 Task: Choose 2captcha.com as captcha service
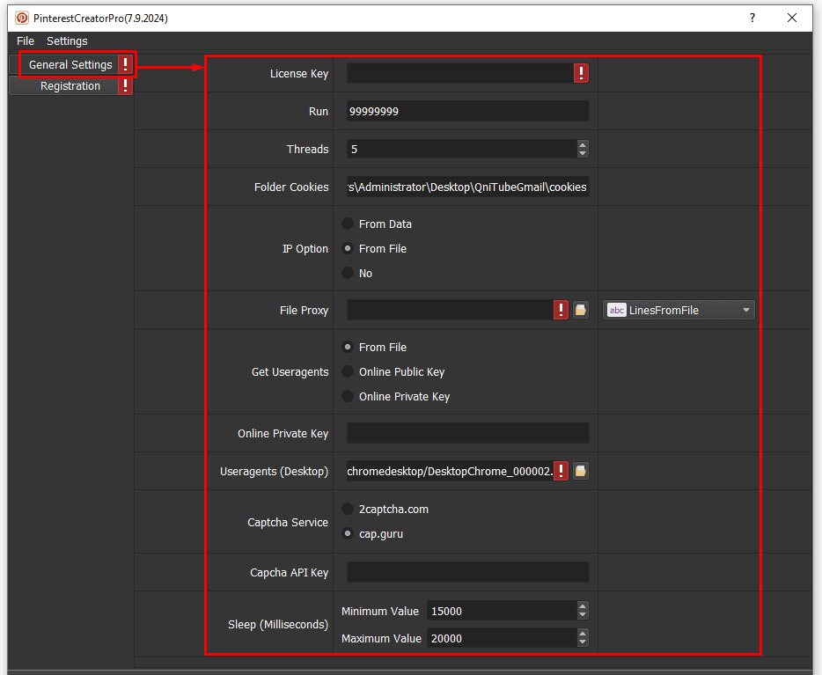coord(348,509)
